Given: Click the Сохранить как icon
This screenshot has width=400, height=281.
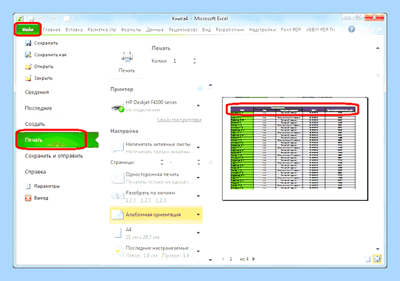Looking at the screenshot, I should coord(28,55).
